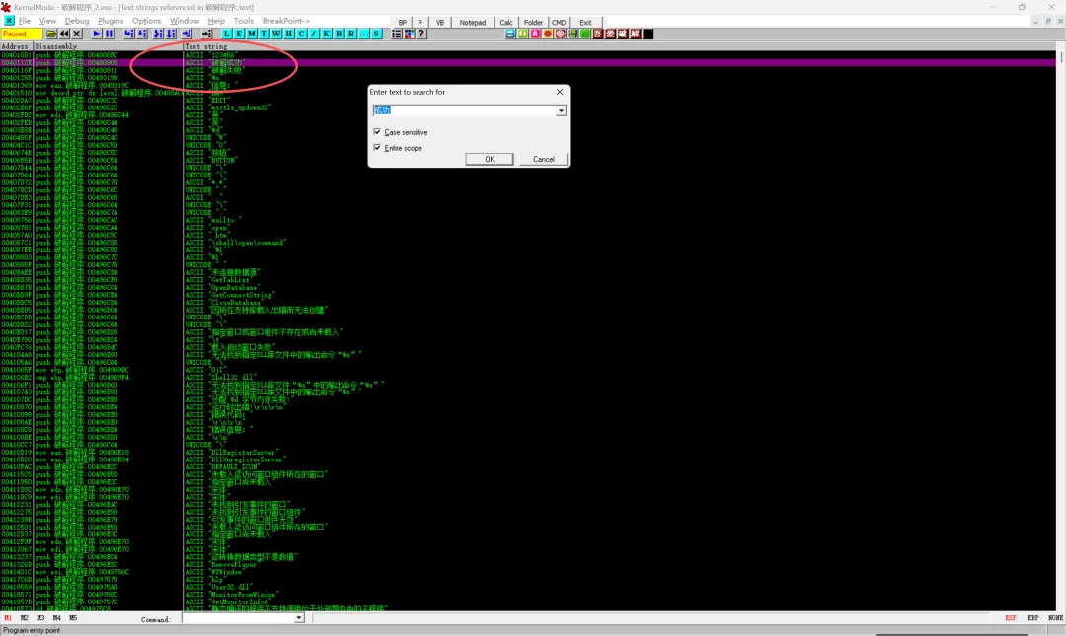Open CPU window with C icon
Image resolution: width=1066 pixels, height=636 pixels.
pyautogui.click(x=302, y=34)
